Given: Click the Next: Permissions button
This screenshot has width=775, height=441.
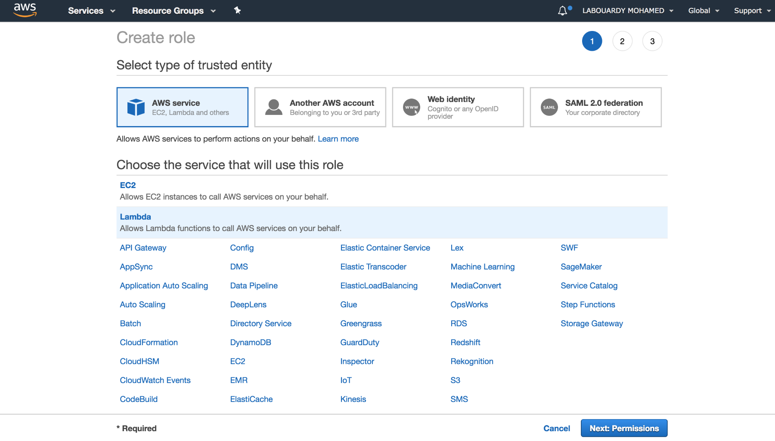Looking at the screenshot, I should coord(624,428).
